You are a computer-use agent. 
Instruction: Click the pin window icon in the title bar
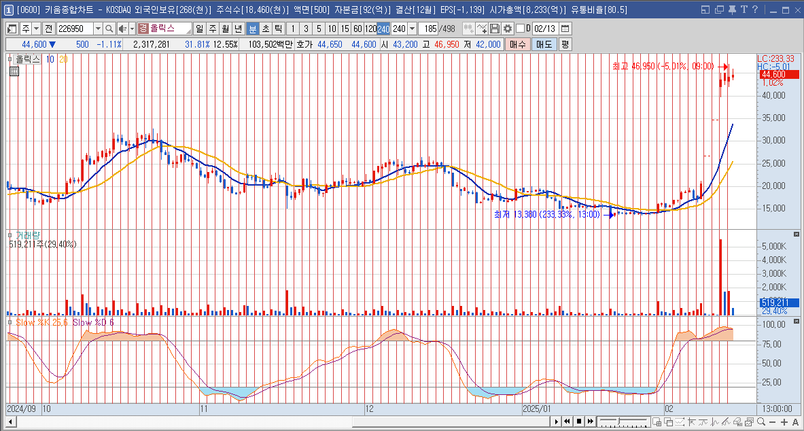pos(732,10)
